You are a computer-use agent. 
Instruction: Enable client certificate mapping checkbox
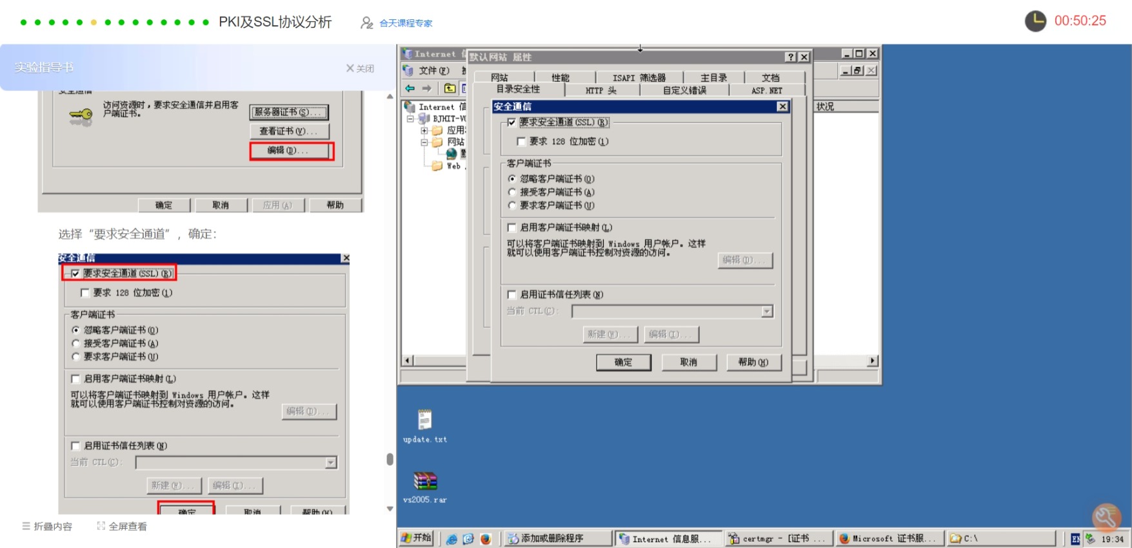coord(511,227)
